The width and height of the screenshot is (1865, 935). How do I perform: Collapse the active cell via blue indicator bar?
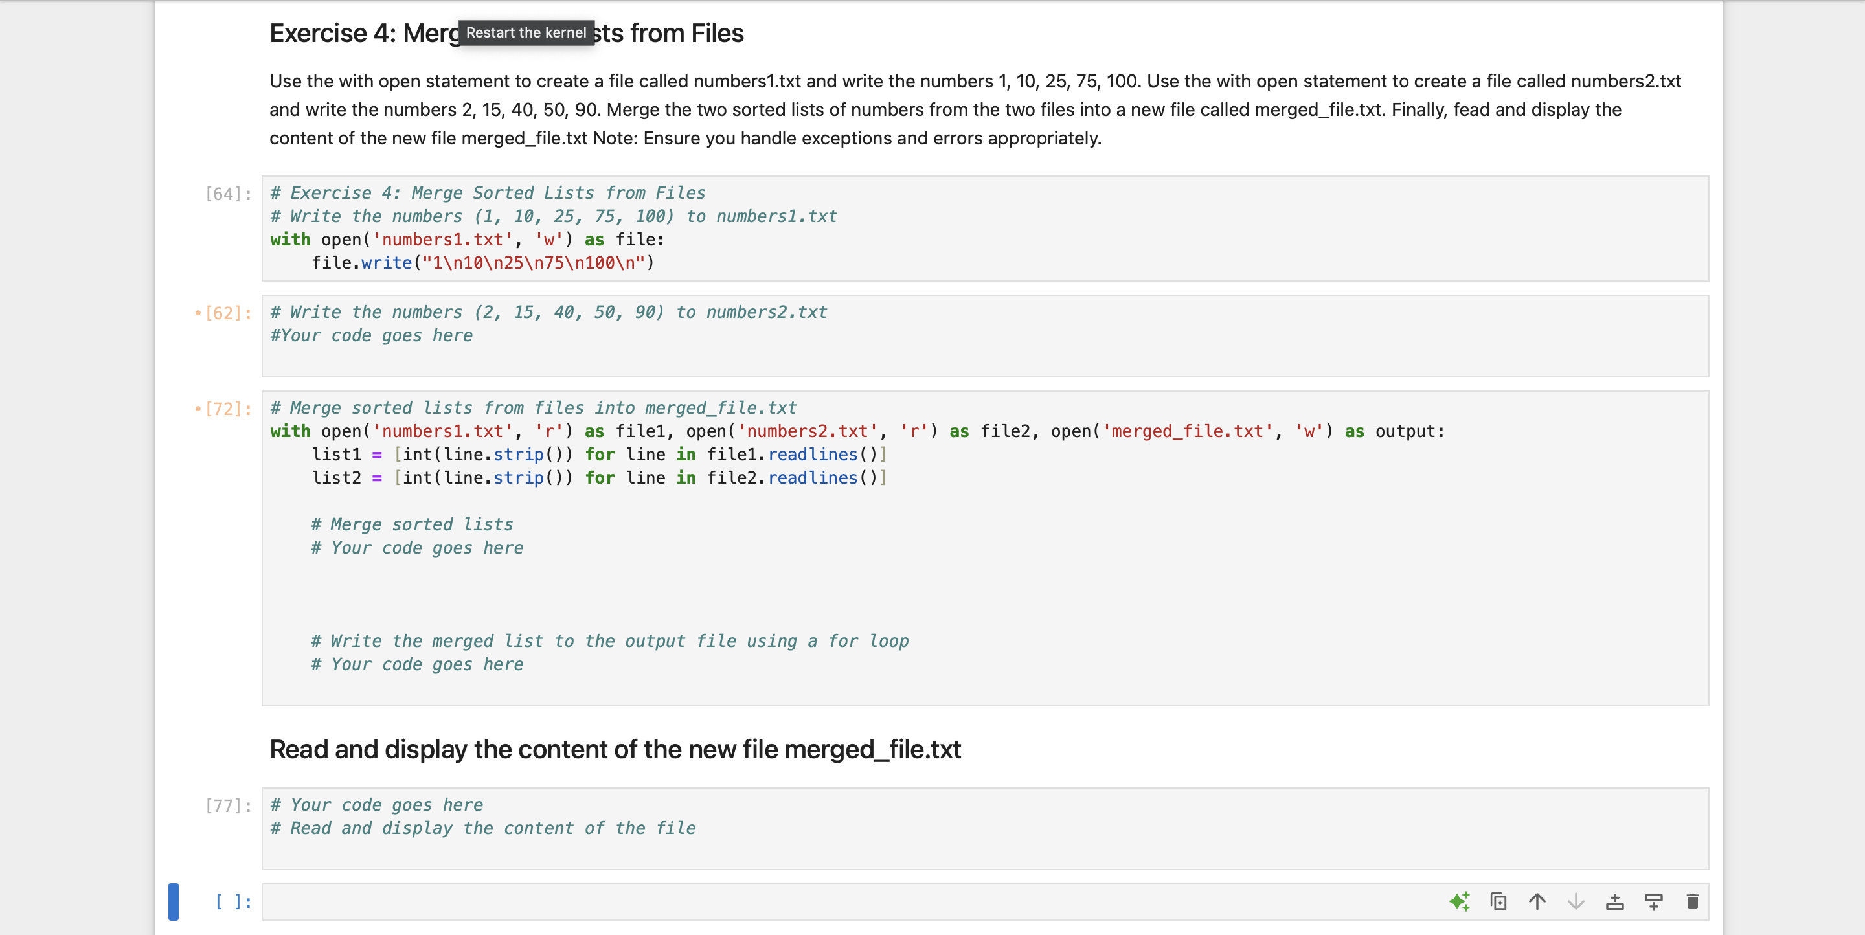(174, 902)
